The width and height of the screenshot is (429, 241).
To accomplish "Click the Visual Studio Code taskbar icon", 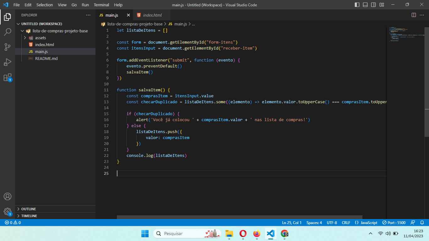I will pos(270,233).
